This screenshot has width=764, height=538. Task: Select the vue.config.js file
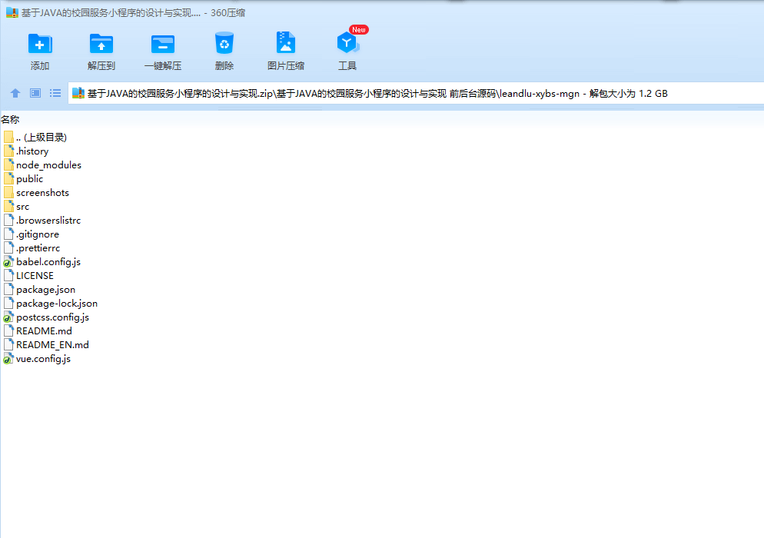[x=43, y=359]
